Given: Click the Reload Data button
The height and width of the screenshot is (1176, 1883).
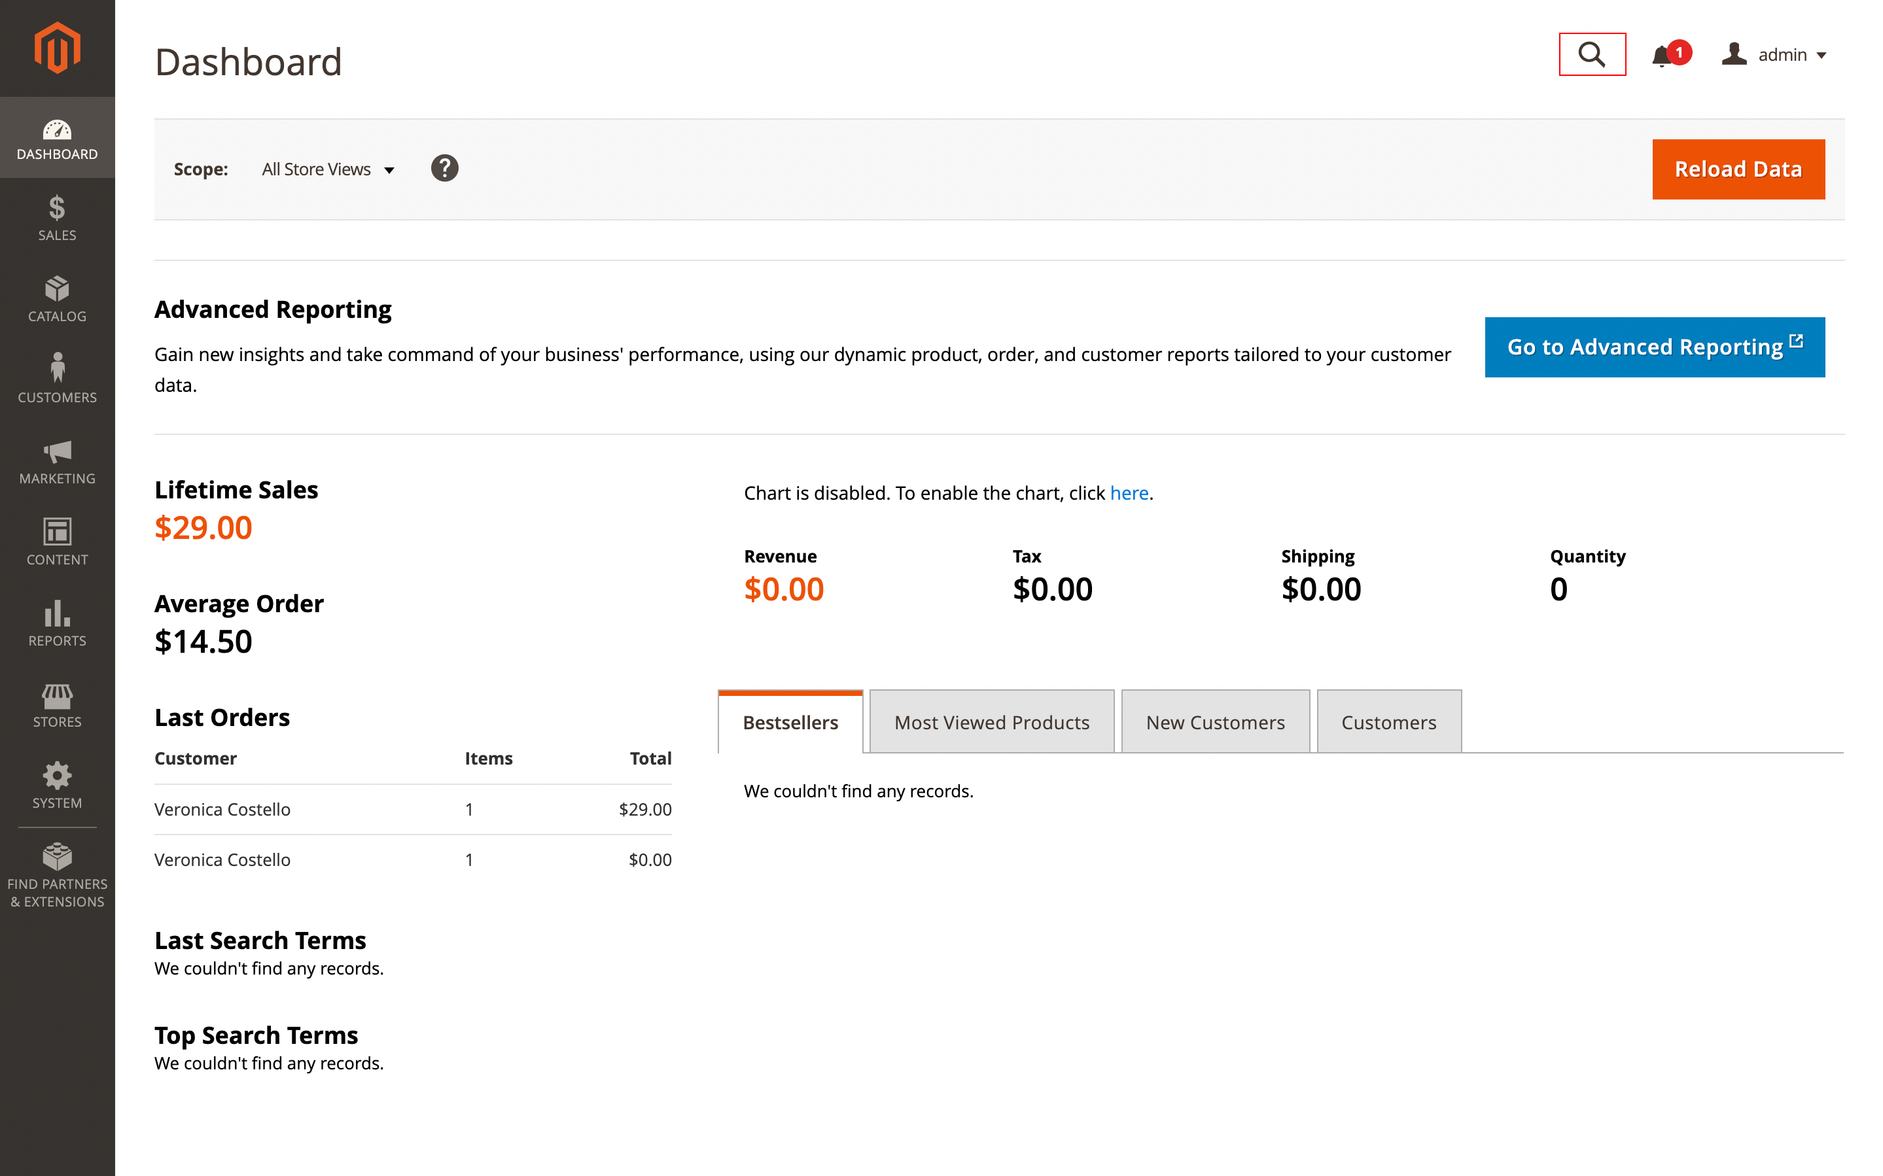Looking at the screenshot, I should pyautogui.click(x=1737, y=169).
